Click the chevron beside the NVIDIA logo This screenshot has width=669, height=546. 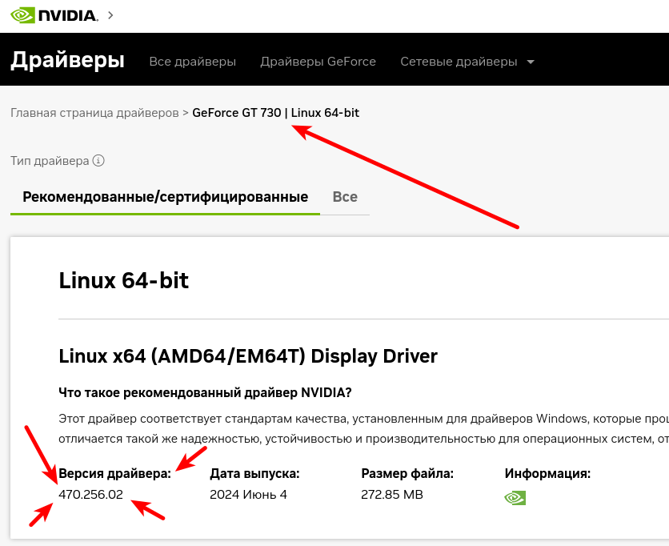point(110,15)
